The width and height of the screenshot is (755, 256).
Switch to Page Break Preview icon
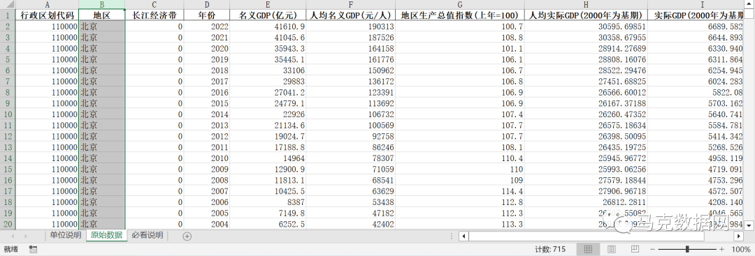click(635, 249)
